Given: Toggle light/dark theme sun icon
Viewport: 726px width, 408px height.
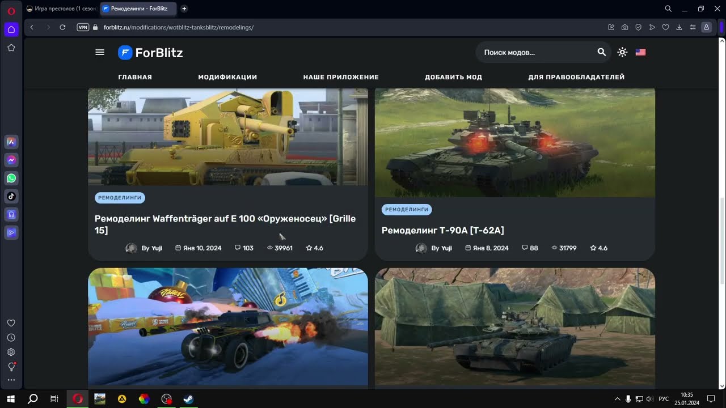Looking at the screenshot, I should pos(622,52).
